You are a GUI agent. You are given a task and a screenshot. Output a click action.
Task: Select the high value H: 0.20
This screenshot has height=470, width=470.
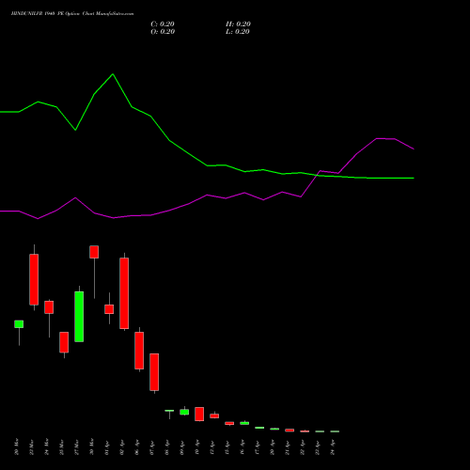[238, 24]
